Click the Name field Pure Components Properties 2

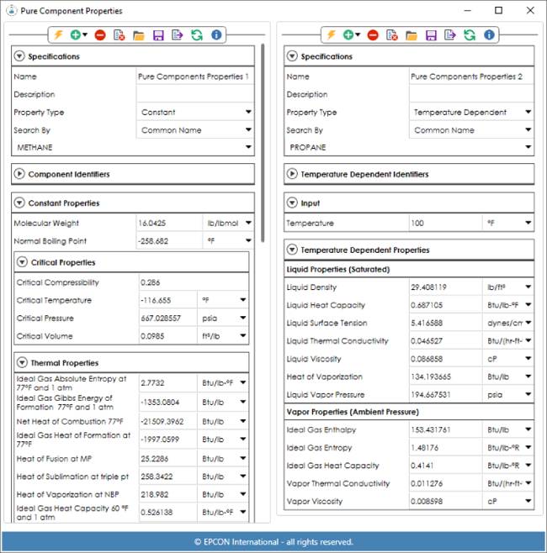(471, 76)
